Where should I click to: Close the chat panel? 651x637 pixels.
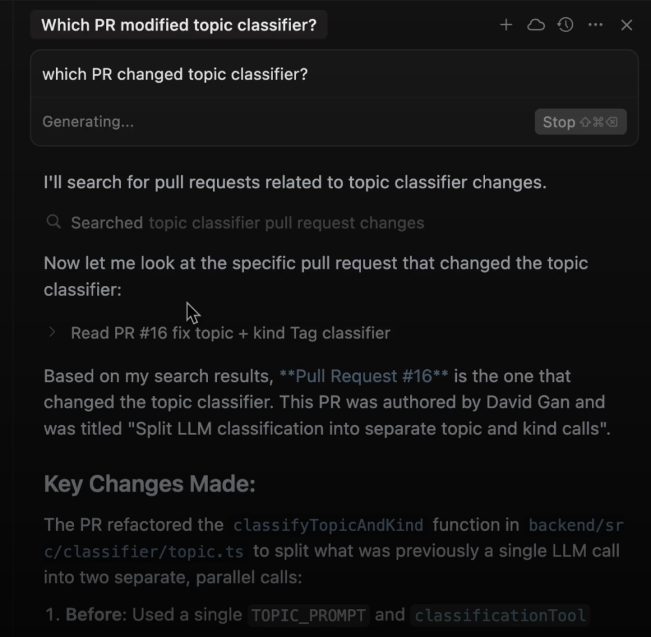(x=626, y=25)
